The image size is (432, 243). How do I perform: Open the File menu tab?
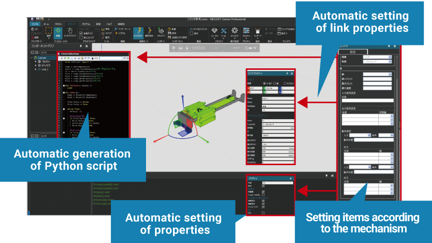coord(34,23)
